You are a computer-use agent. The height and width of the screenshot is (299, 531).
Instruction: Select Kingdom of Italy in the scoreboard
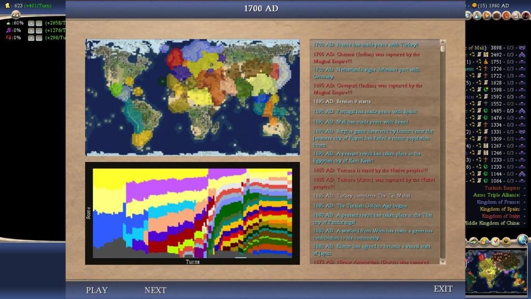coord(501,216)
